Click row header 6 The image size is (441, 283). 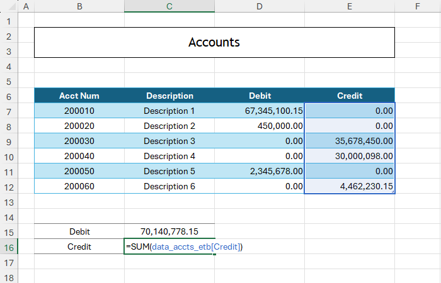(x=9, y=96)
